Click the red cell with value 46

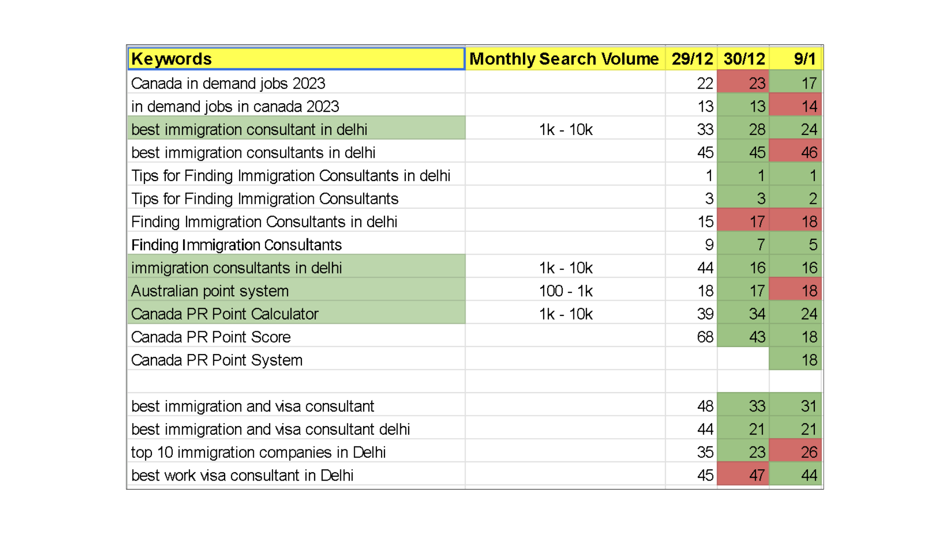(796, 152)
